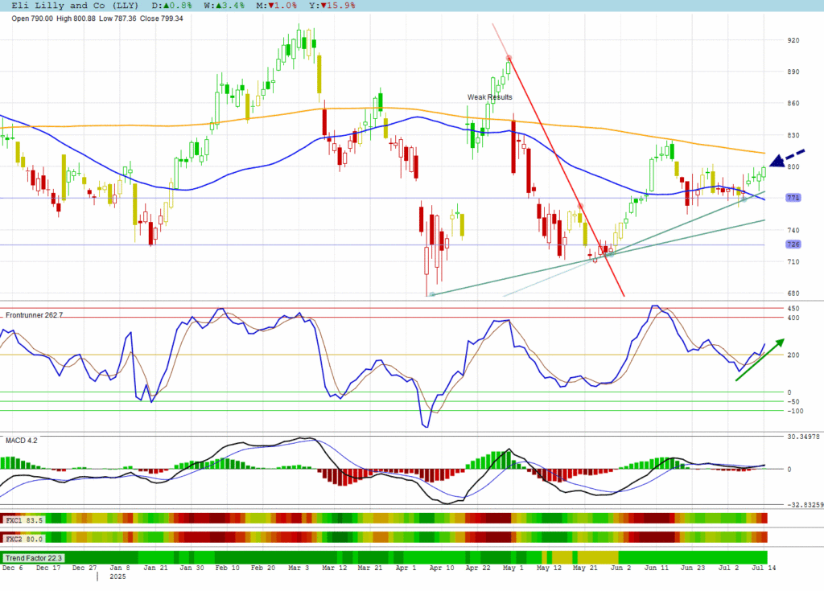
Task: Select the Weak Results chart annotation
Action: [x=490, y=97]
